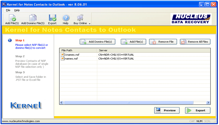Click the Add File(S) toolbar icon
This screenshot has width=219, height=125.
(x=12, y=18)
